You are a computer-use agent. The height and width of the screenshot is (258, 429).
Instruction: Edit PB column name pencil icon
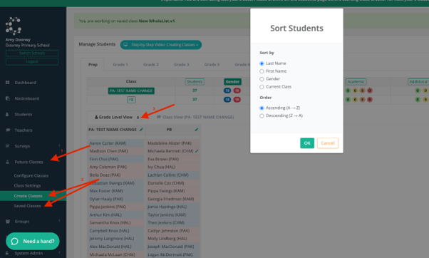coord(197,130)
